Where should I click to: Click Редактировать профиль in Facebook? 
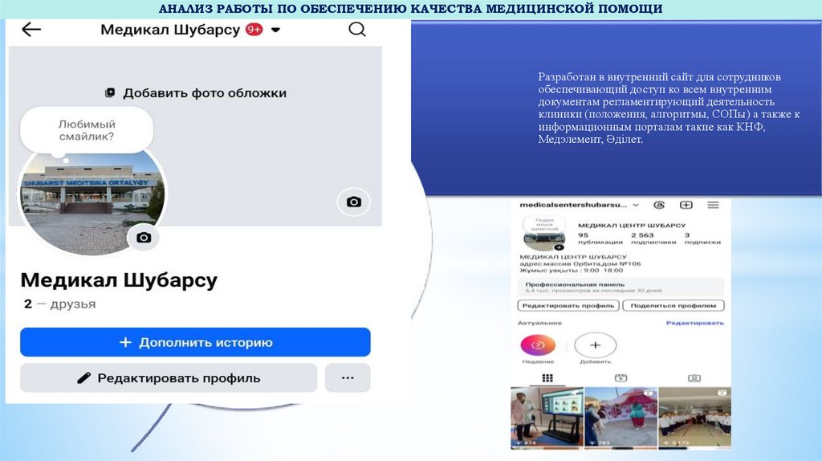(x=169, y=378)
